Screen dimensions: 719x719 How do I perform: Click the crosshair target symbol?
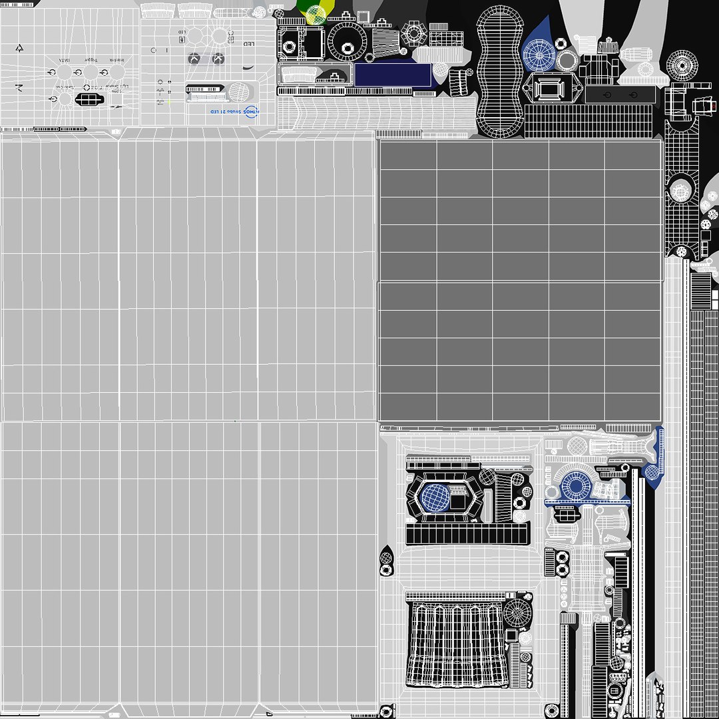pos(87,88)
